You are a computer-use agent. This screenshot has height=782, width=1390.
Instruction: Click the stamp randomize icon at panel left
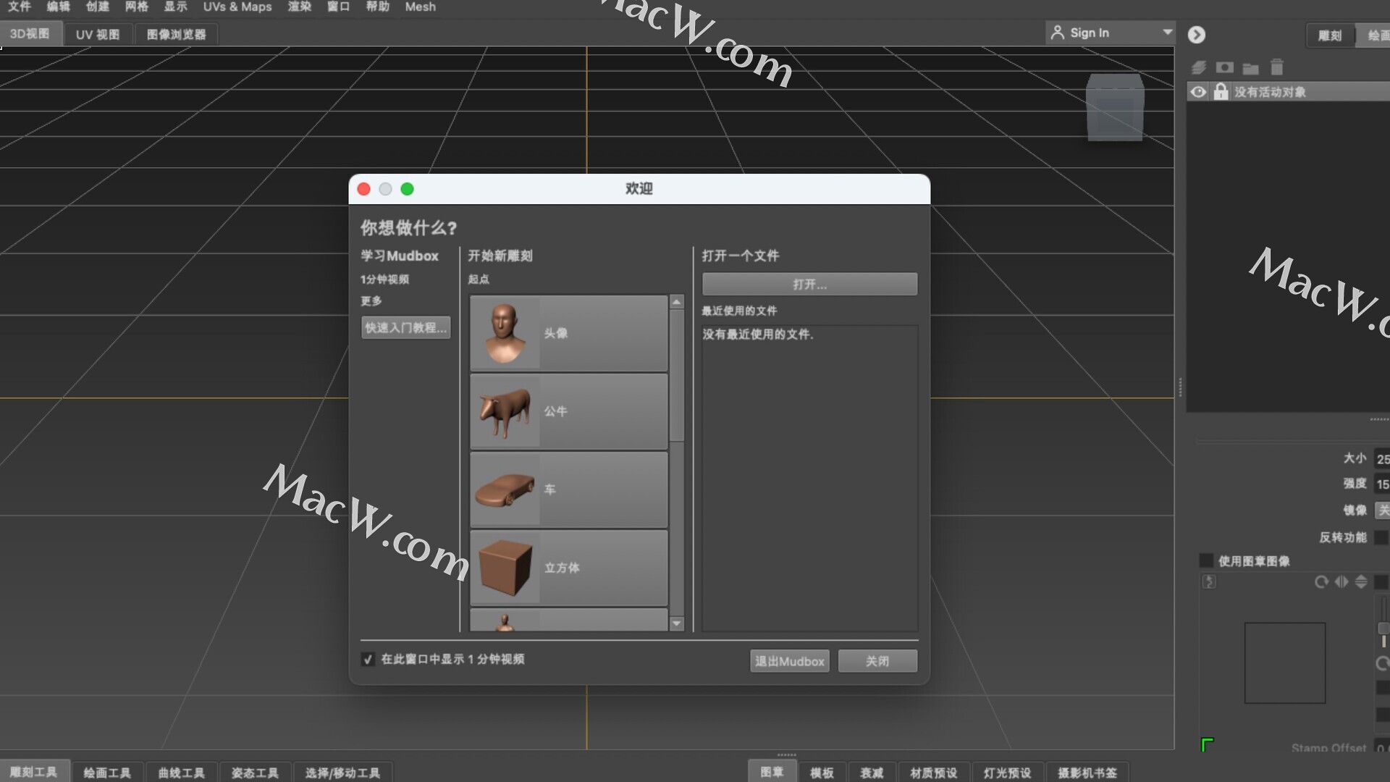click(x=1209, y=581)
